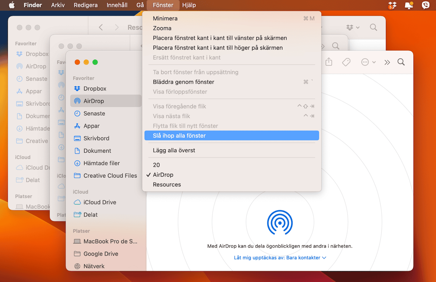Viewport: 436px width, 282px height.
Task: Click the iCloud Drive cloud icon
Action: click(x=77, y=202)
